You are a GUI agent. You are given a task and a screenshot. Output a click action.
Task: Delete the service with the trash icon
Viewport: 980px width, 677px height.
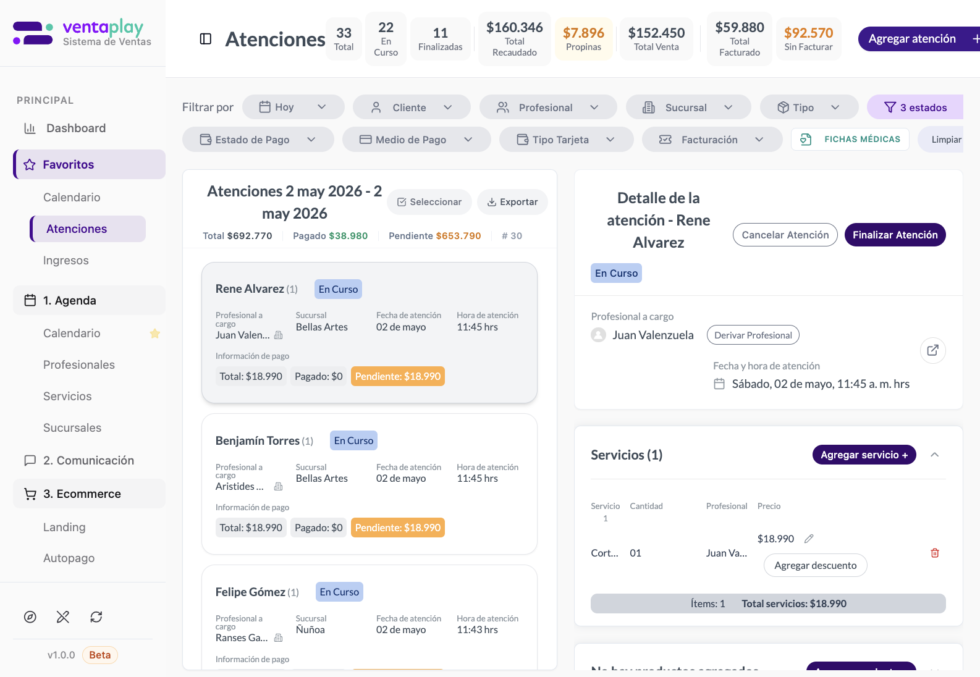pos(935,553)
